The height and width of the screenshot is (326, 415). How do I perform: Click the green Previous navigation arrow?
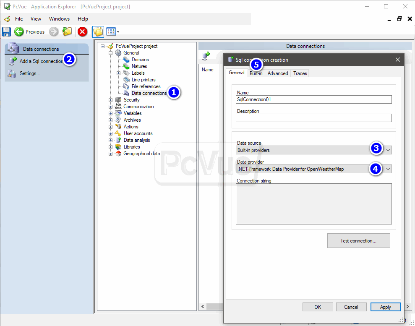click(19, 31)
